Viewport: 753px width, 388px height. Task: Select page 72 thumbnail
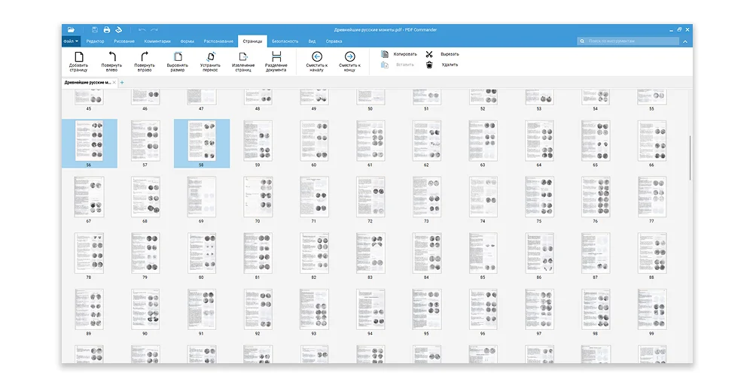[370, 197]
